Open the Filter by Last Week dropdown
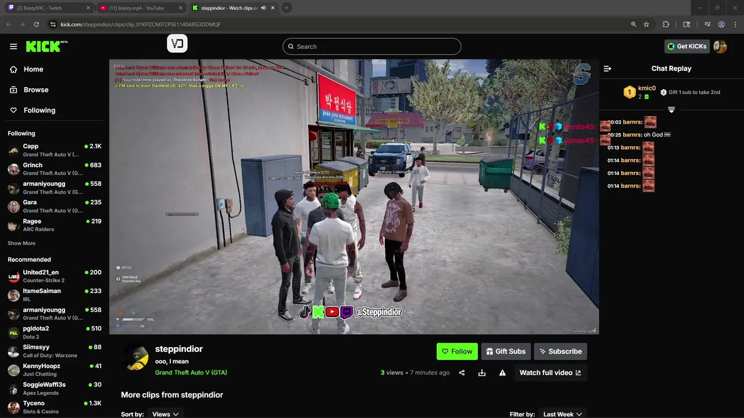The image size is (744, 418). [562, 414]
